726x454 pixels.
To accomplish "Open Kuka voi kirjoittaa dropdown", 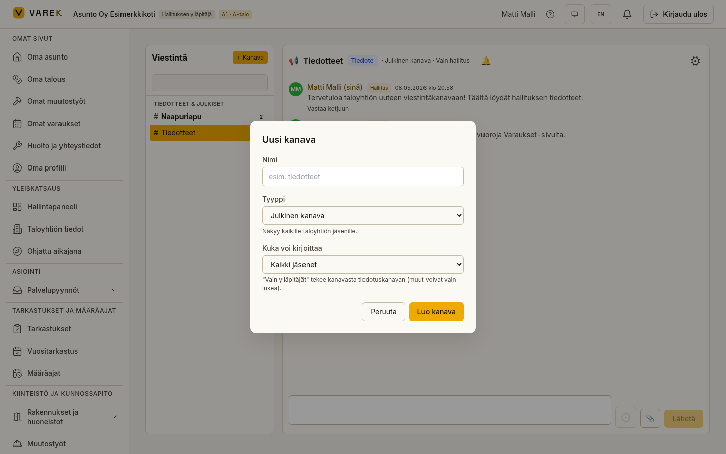I will tap(363, 265).
